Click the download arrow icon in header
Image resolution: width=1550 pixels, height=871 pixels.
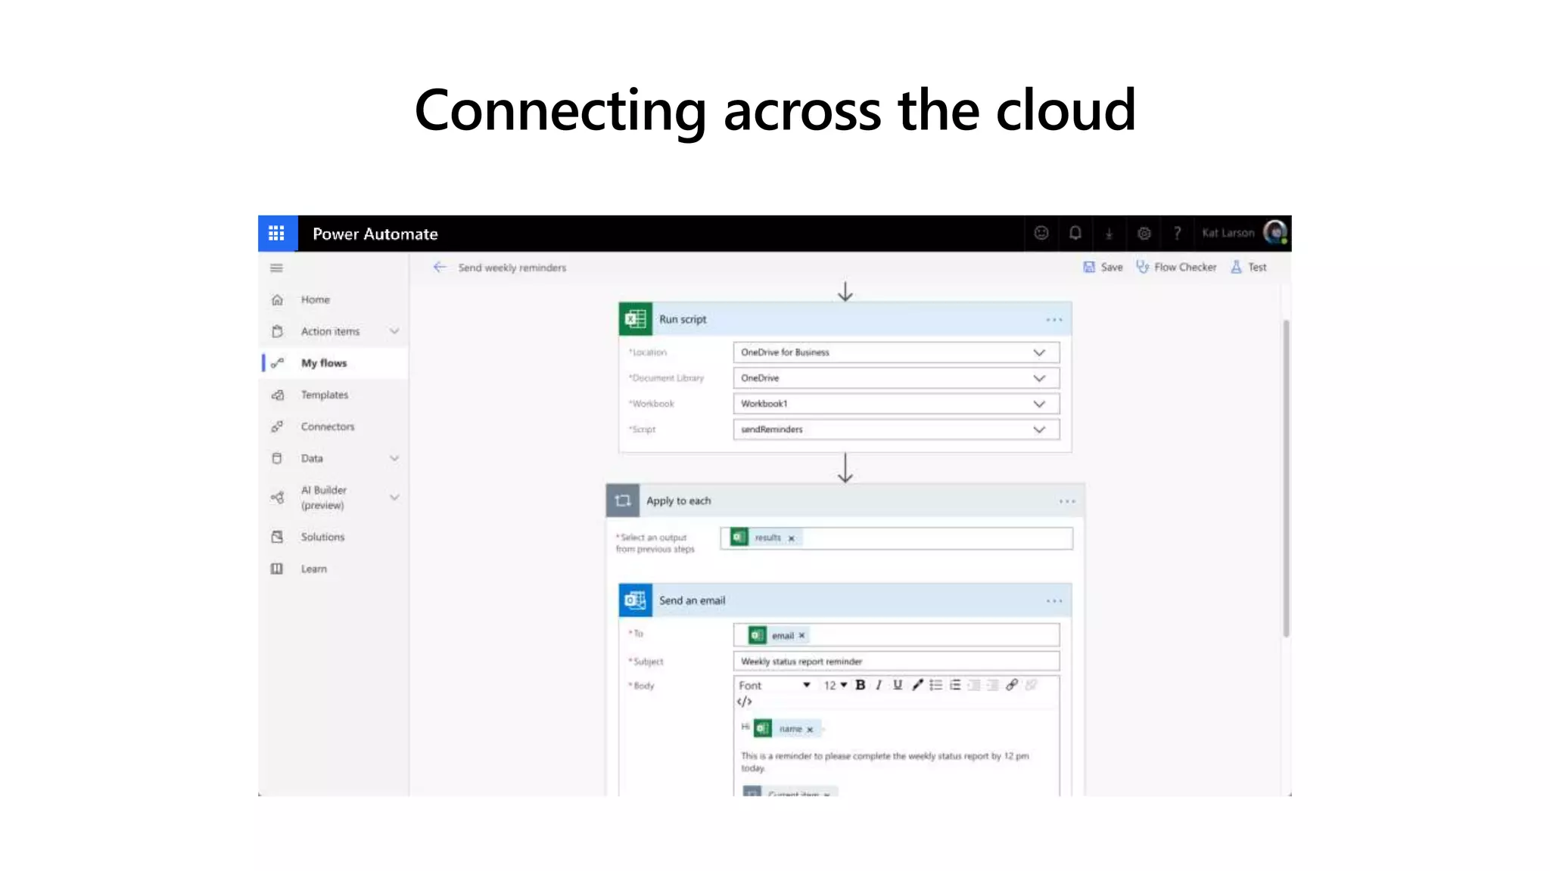point(1109,234)
